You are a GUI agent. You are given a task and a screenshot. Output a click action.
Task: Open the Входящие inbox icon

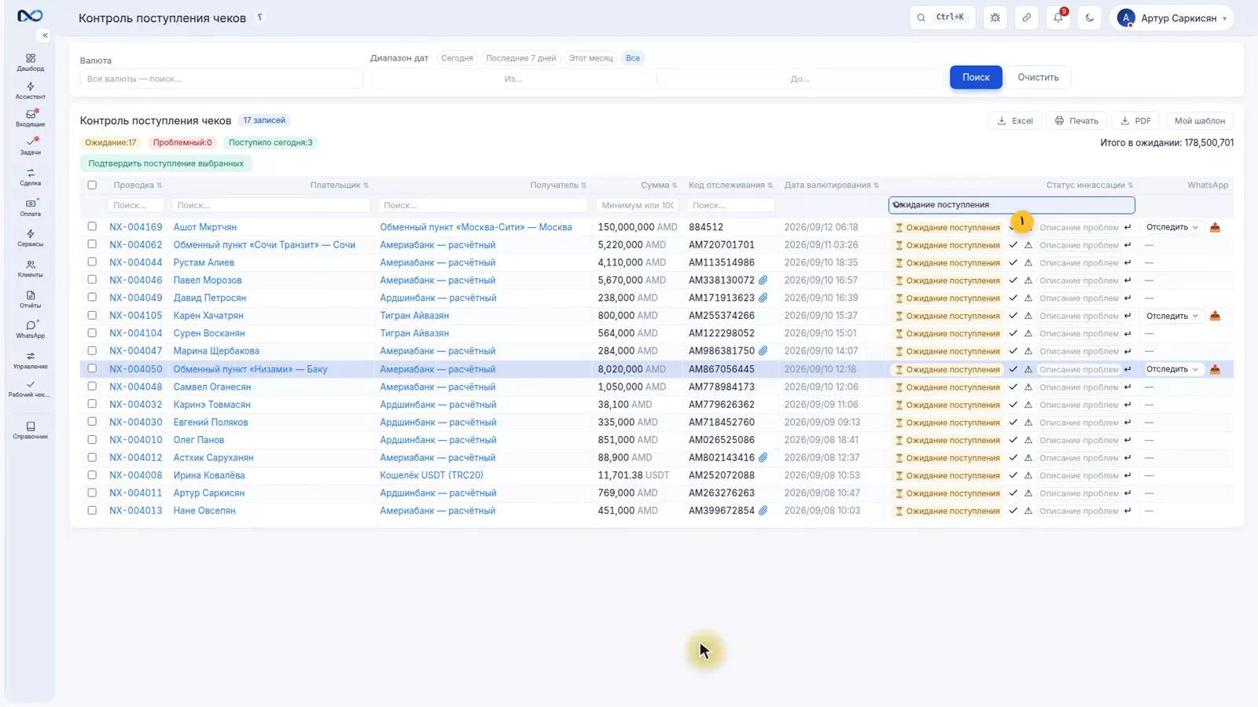pyautogui.click(x=31, y=118)
